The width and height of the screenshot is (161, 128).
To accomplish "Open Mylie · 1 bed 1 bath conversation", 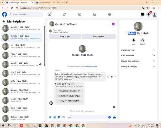I will tap(22, 82).
